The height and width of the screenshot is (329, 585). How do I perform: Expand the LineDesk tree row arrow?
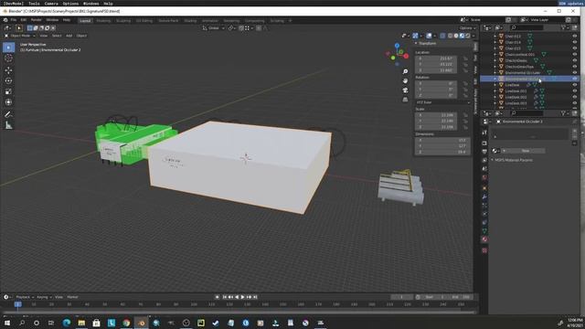pos(495,85)
